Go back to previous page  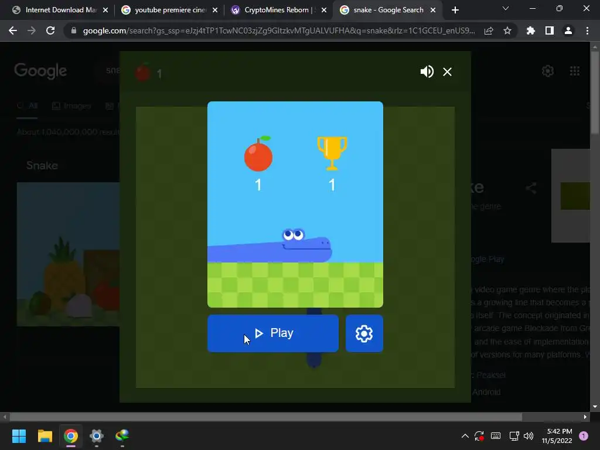pos(13,30)
